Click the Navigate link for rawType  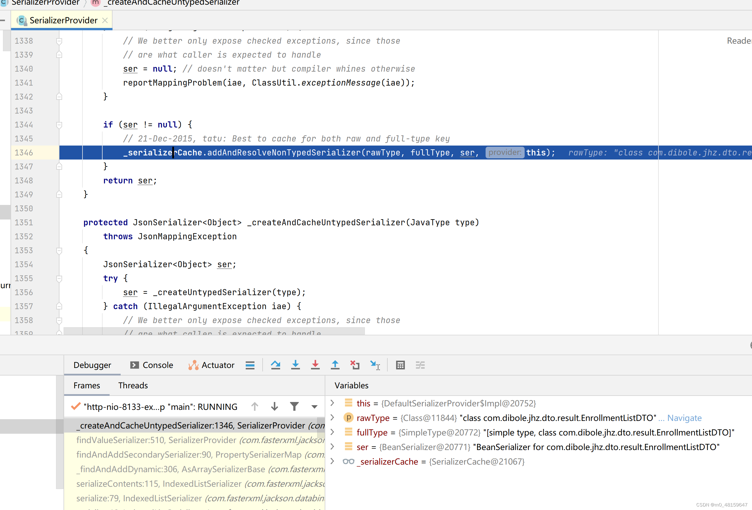click(684, 418)
